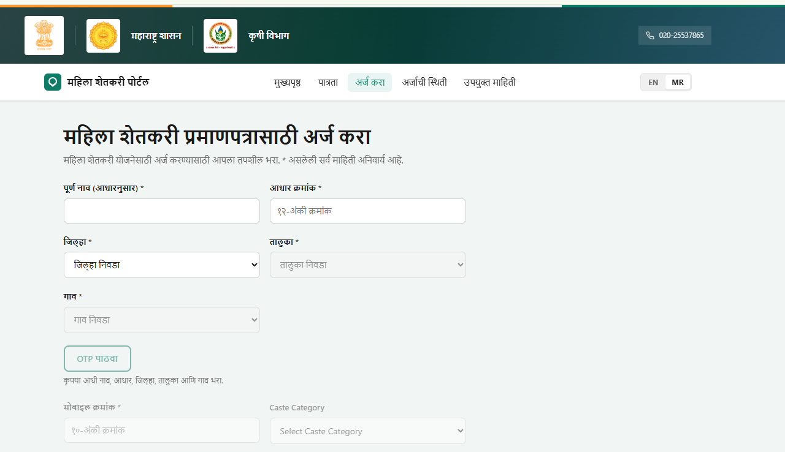The width and height of the screenshot is (785, 452).
Task: Open the तालुका निवडा dropdown
Action: [x=368, y=265]
